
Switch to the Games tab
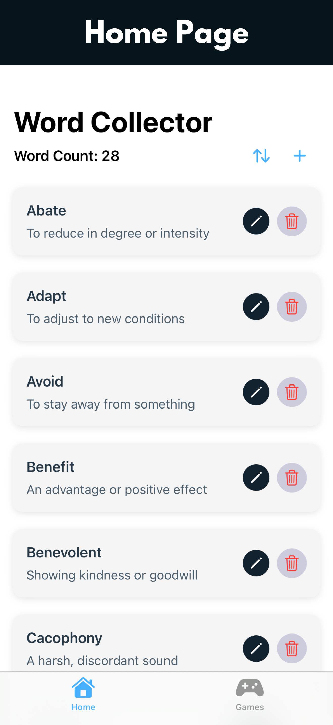click(249, 694)
